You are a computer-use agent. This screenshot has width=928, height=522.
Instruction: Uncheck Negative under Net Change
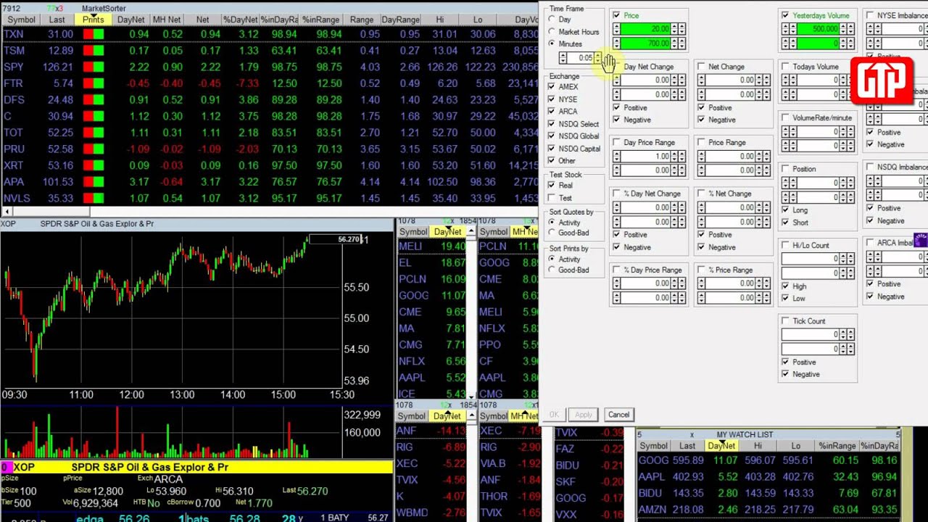click(701, 120)
